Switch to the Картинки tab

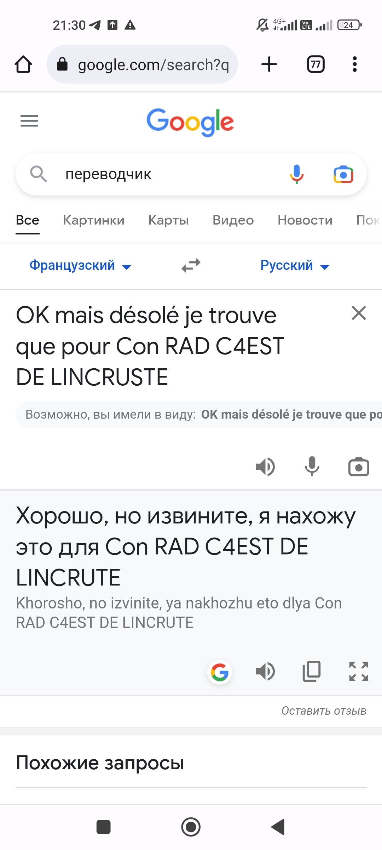click(x=94, y=220)
